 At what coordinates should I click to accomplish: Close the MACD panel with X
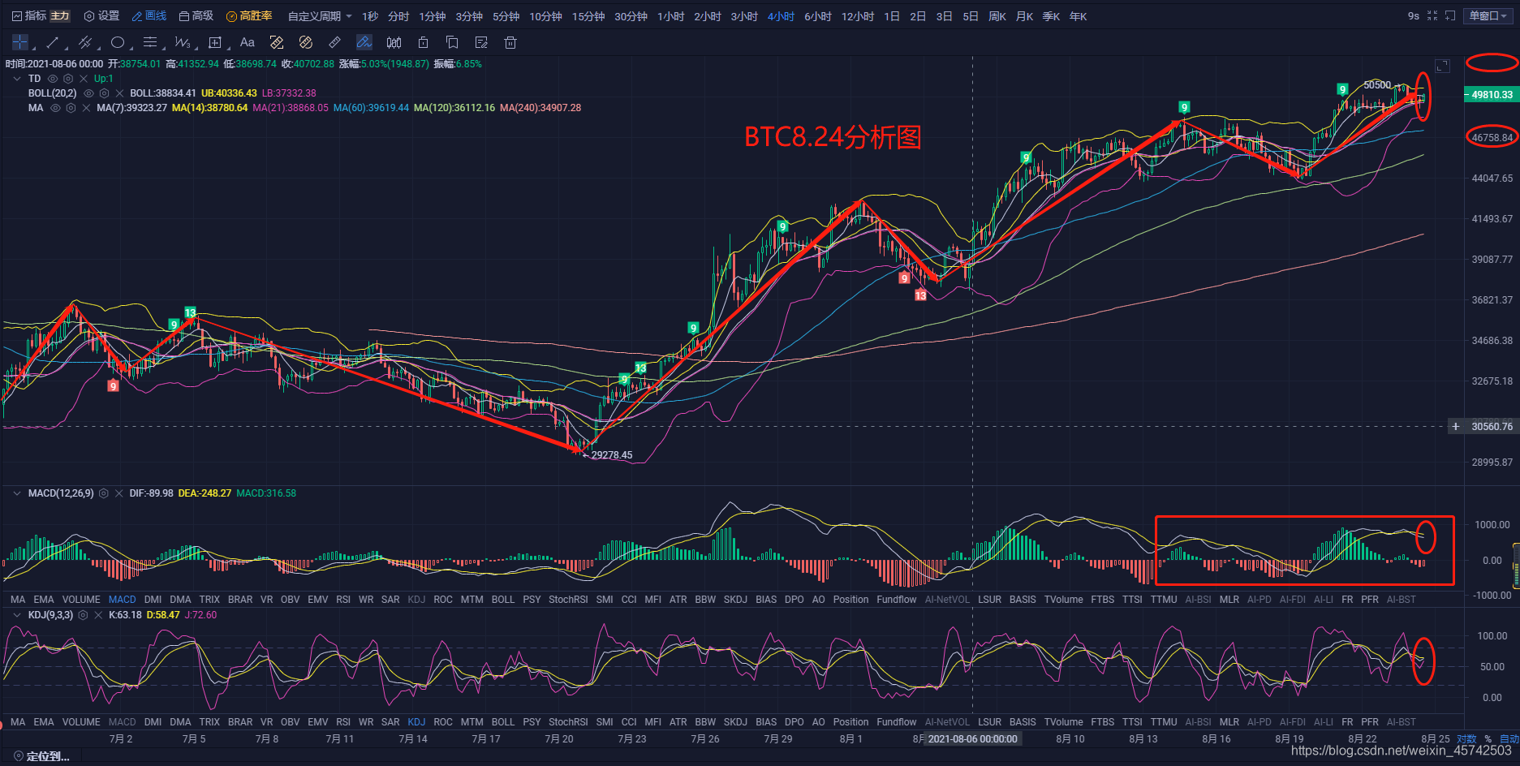point(119,493)
